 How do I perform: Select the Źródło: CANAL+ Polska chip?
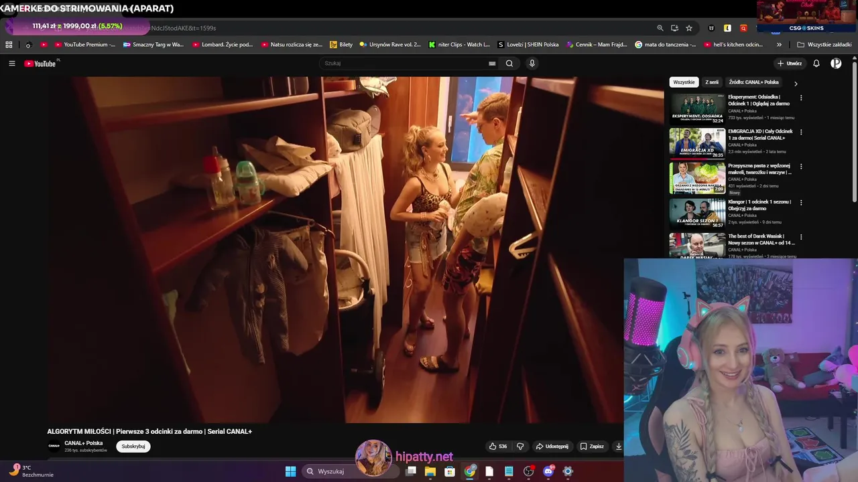tap(753, 82)
